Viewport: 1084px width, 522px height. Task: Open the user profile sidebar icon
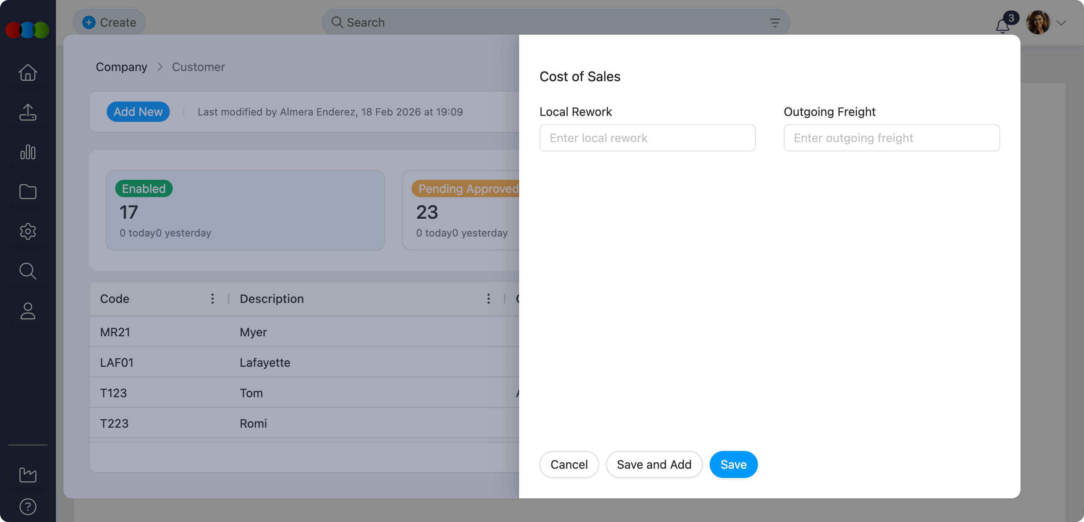pos(28,311)
